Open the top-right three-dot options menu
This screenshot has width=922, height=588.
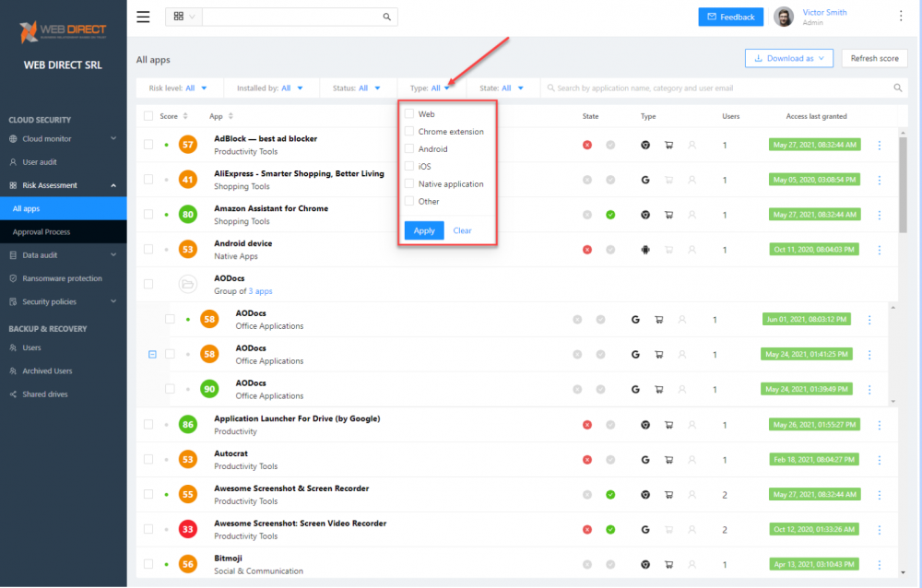900,17
